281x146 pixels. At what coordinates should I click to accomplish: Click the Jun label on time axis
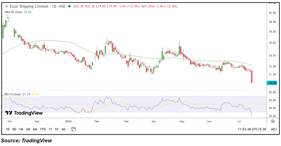[209, 121]
